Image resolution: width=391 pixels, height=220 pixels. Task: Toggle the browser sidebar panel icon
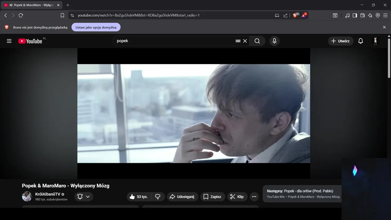(355, 15)
